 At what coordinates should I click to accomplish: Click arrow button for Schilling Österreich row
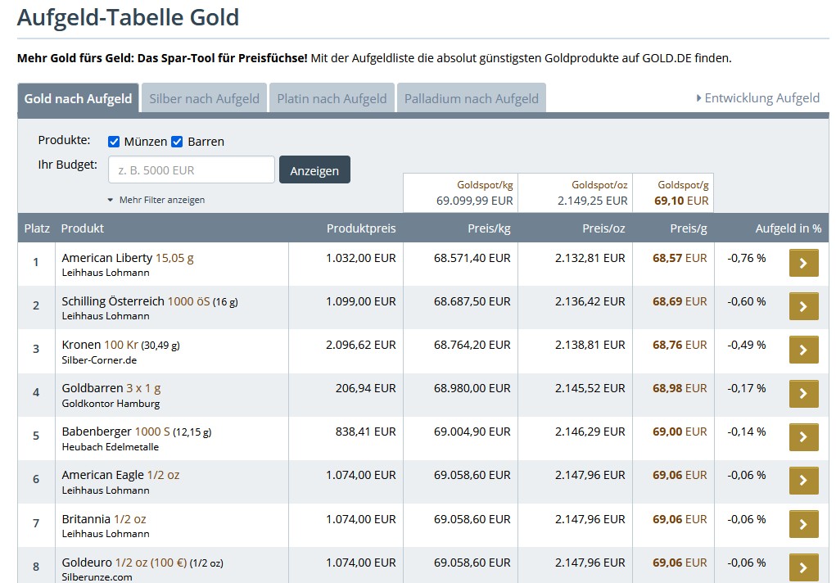(x=803, y=307)
